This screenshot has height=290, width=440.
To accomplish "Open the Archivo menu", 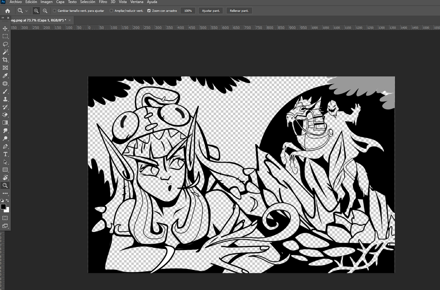I will tap(15, 2).
